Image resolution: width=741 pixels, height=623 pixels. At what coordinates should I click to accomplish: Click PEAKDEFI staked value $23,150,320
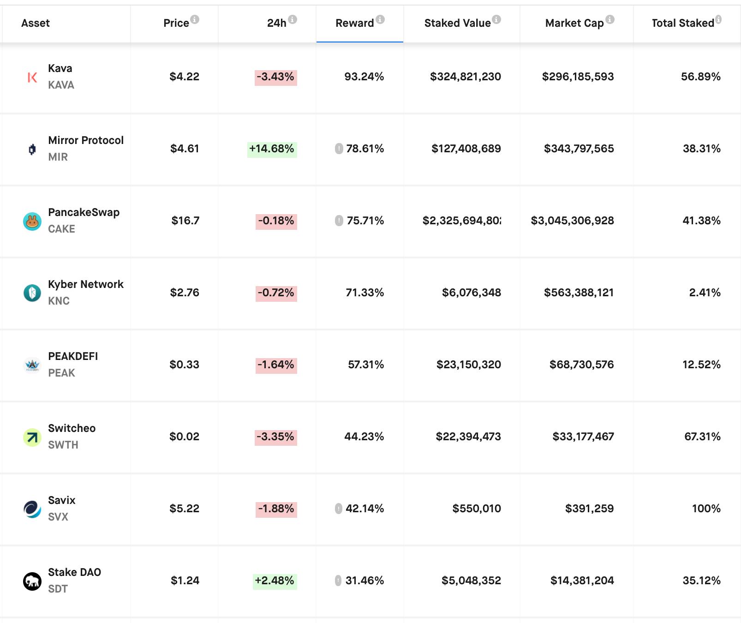(469, 365)
